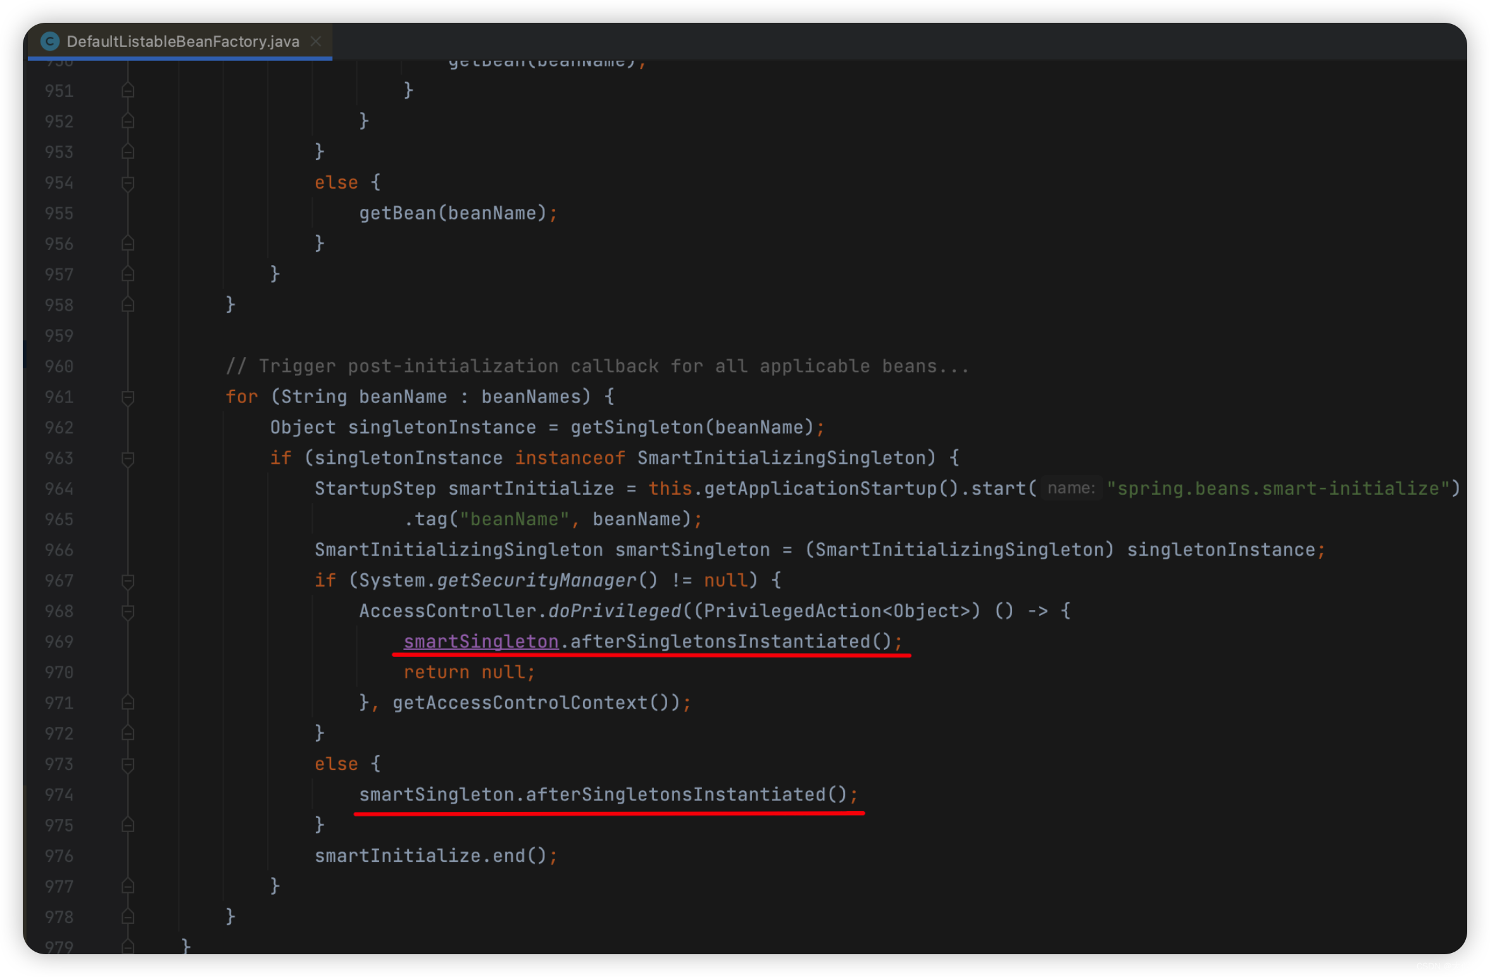Click the name: parameter hint on line 964
1490x977 pixels.
pos(1071,488)
